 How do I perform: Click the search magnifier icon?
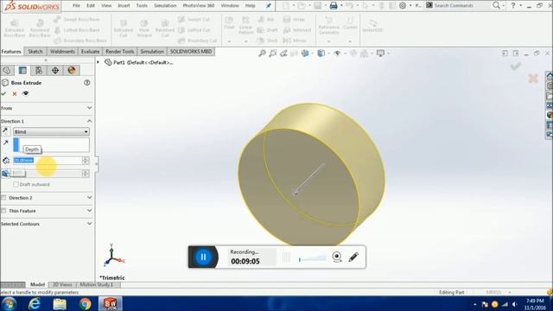click(x=496, y=5)
